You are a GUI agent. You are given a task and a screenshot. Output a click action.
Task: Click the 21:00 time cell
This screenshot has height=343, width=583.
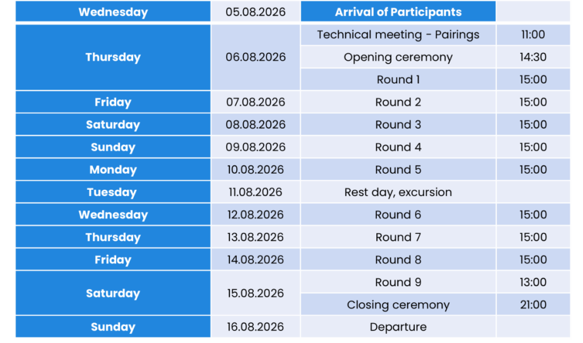[x=533, y=305]
